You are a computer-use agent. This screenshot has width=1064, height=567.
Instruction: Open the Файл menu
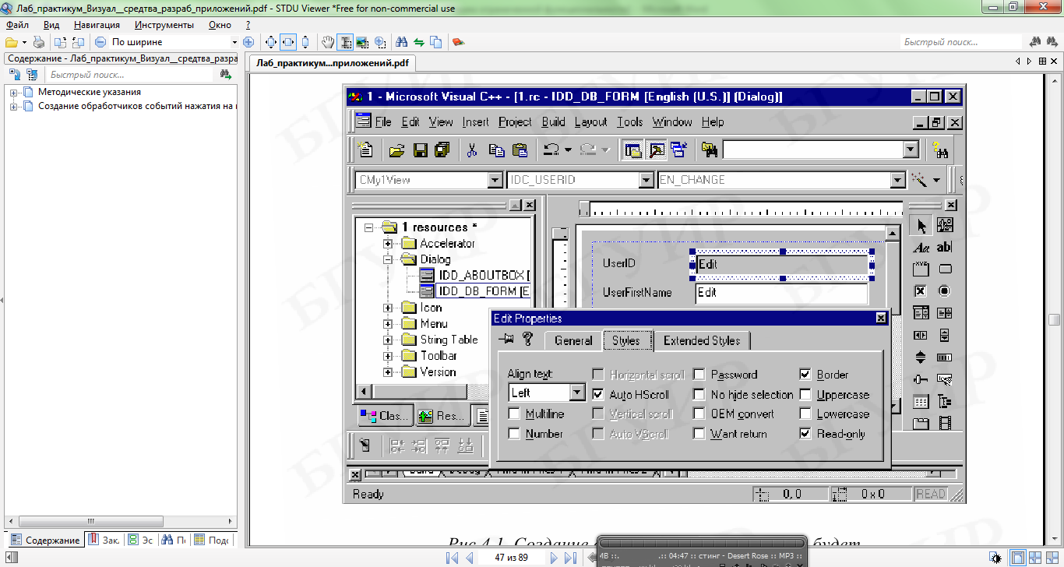[x=17, y=25]
